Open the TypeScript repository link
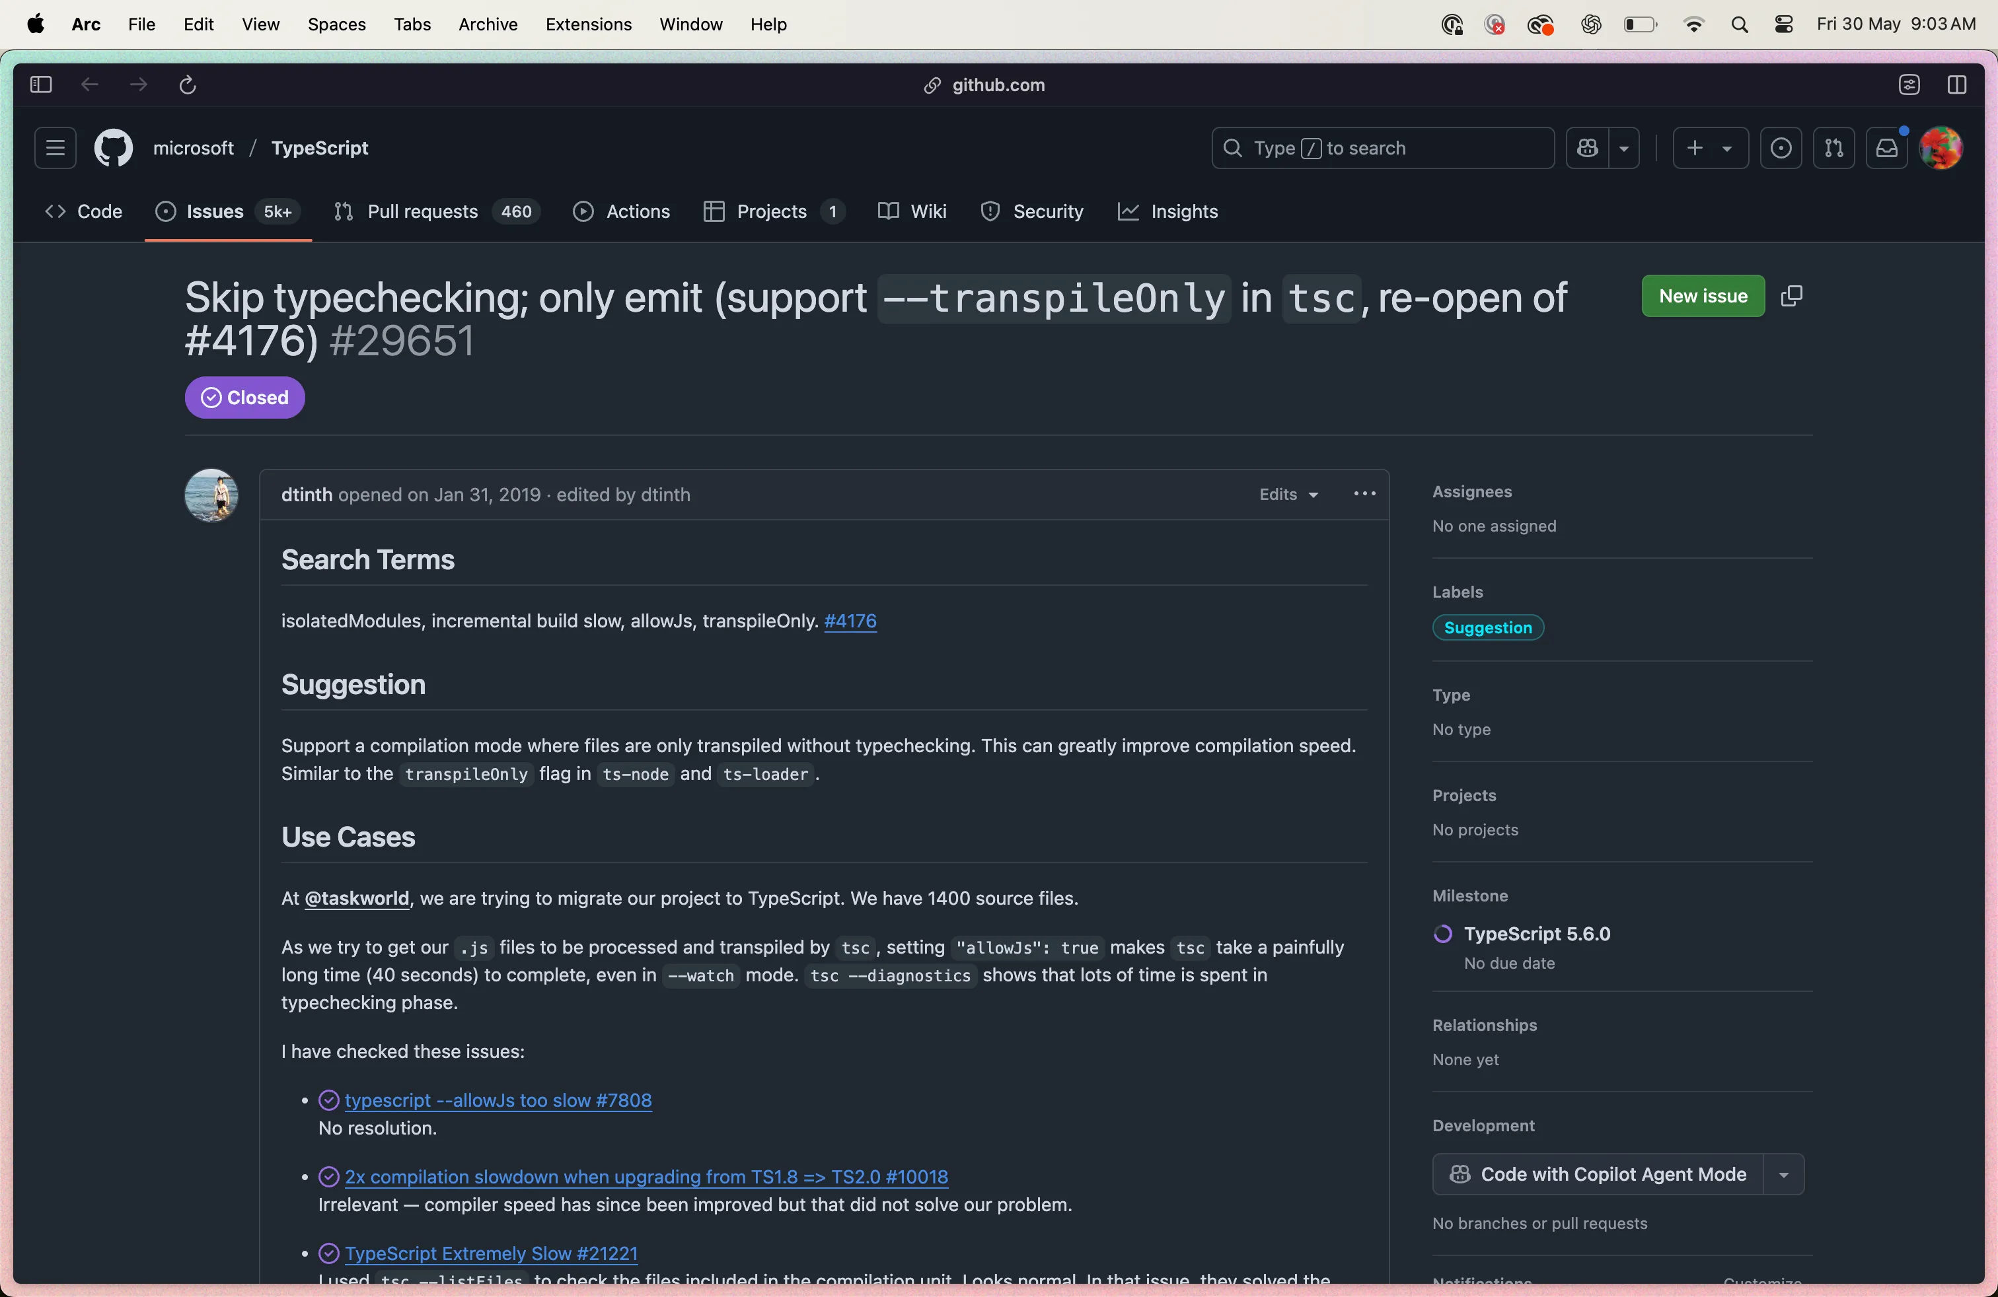The height and width of the screenshot is (1297, 1998). coord(320,148)
